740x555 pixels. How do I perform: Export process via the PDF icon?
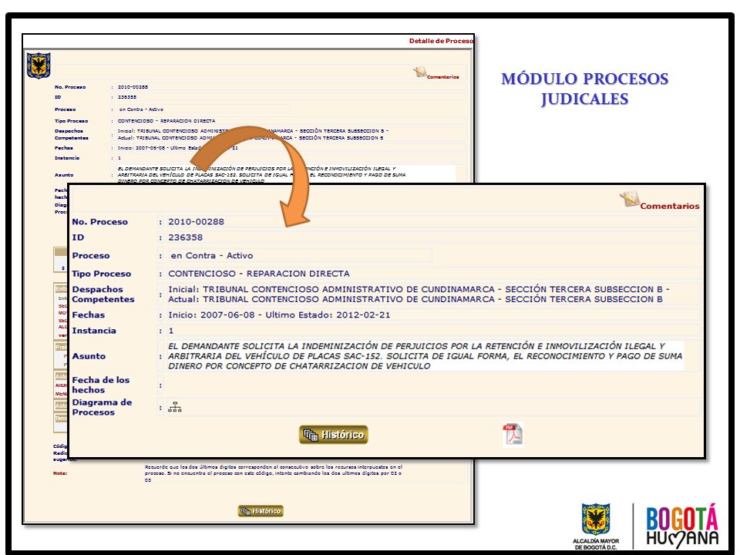point(513,435)
